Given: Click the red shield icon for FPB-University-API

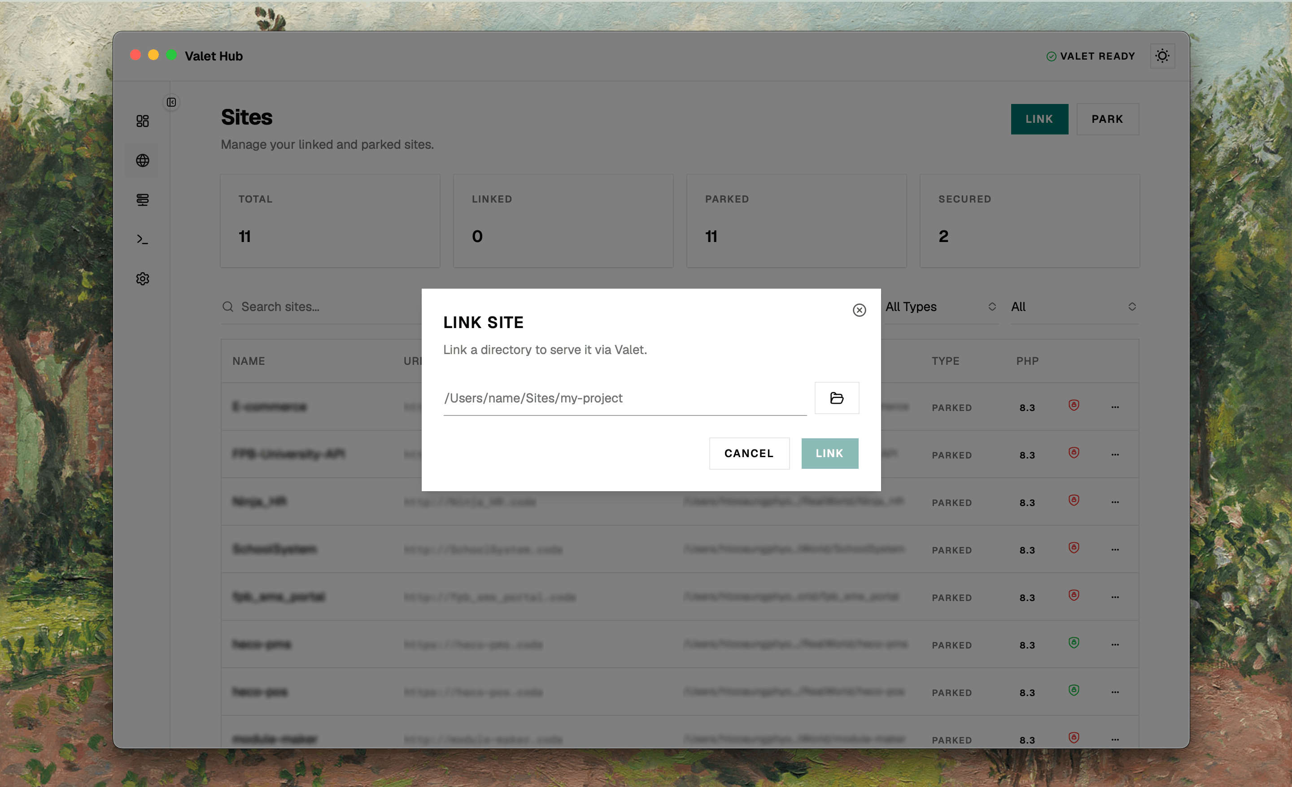Looking at the screenshot, I should tap(1074, 453).
